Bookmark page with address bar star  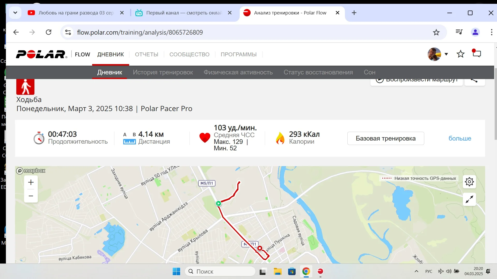pyautogui.click(x=436, y=32)
